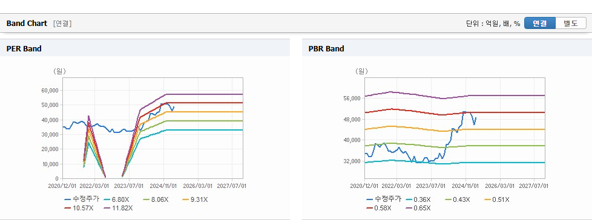The height and width of the screenshot is (220, 592).
Task: Click the PER Band panel heading
Action: pos(24,48)
